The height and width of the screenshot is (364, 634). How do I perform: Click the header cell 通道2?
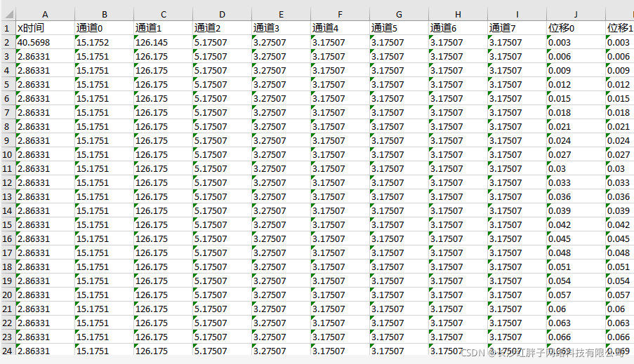tap(222, 28)
